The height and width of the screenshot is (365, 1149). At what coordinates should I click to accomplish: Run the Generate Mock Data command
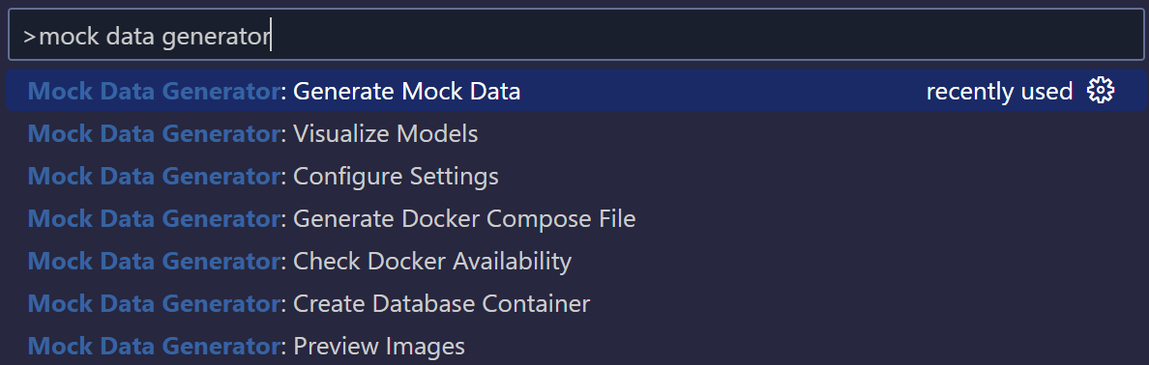click(576, 91)
